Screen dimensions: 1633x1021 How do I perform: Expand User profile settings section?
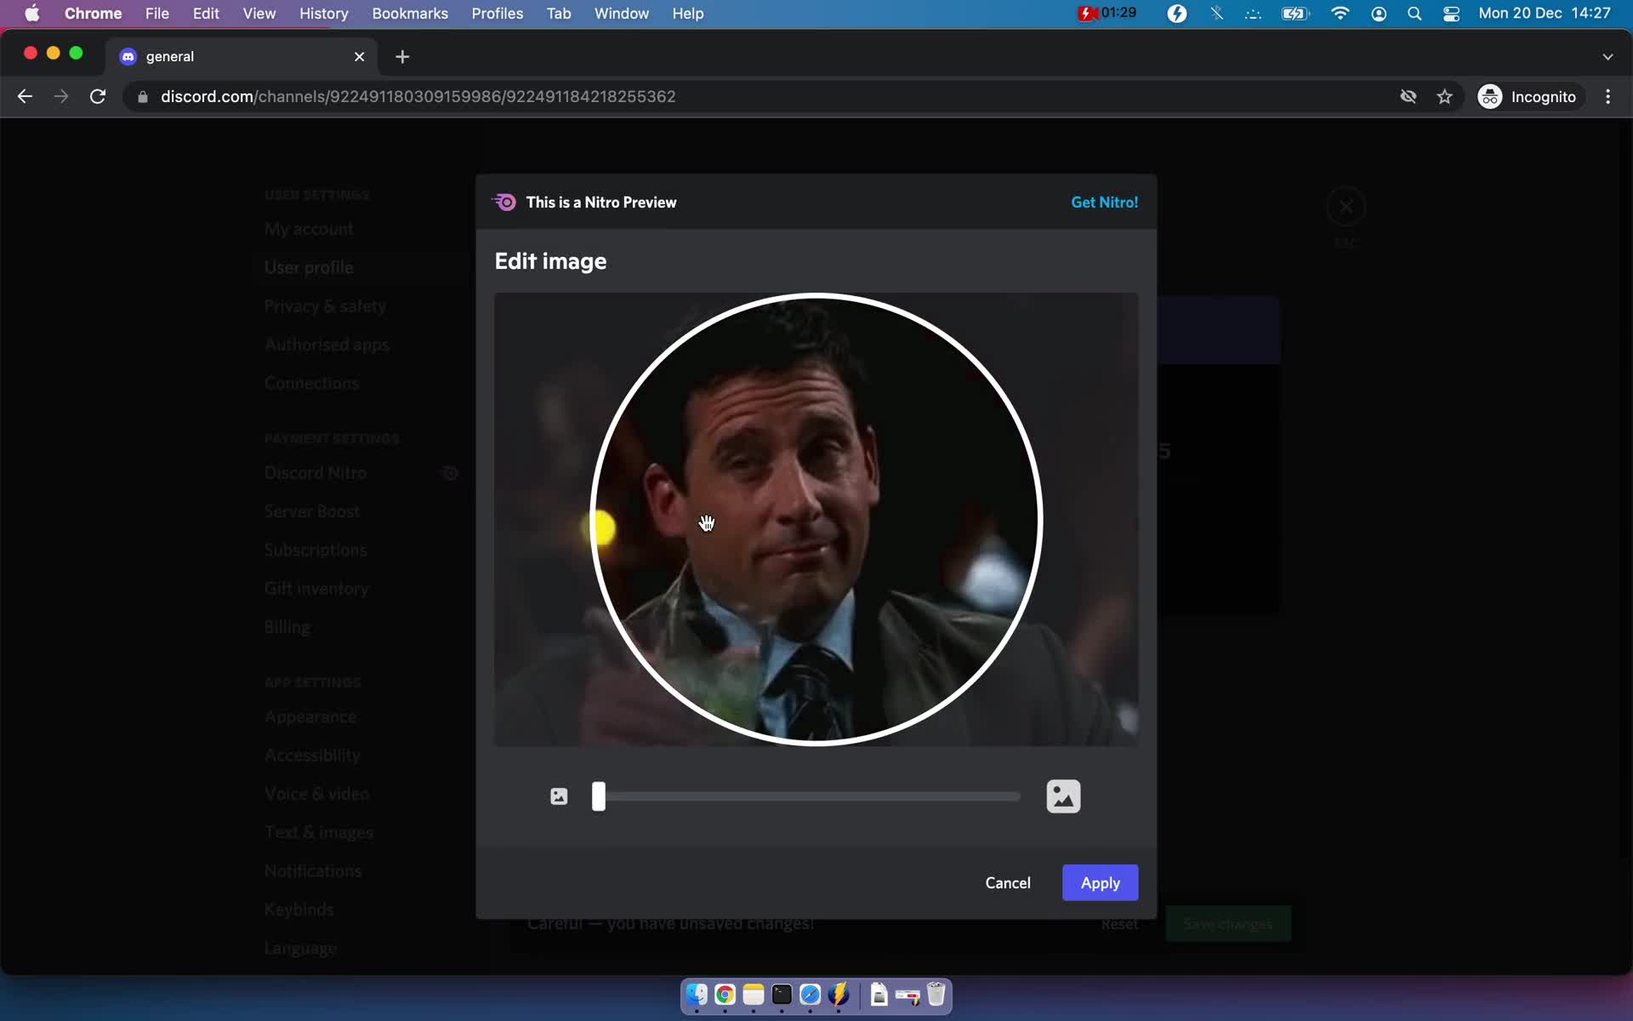click(x=308, y=265)
